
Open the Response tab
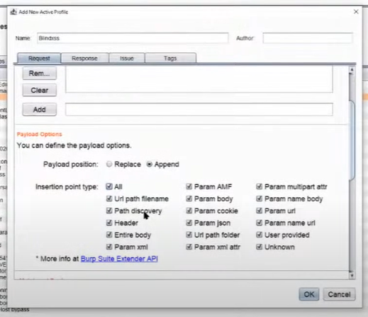84,58
